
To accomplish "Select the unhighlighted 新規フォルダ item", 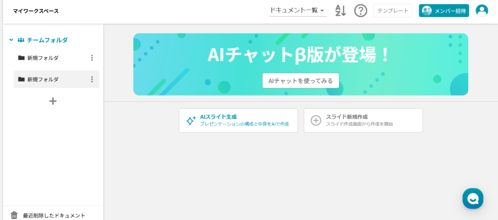I will [43, 58].
